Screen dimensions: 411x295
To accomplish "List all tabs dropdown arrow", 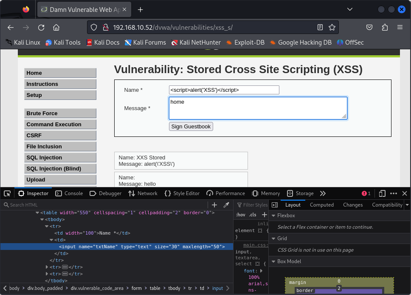I will pyautogui.click(x=350, y=9).
